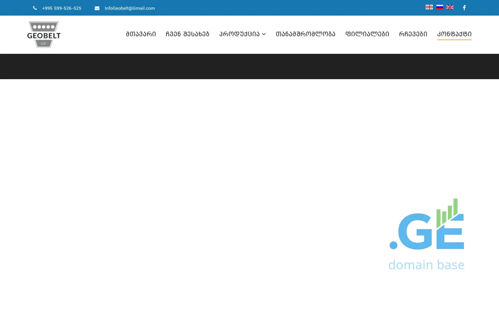This screenshot has height=312, width=499.
Task: Click the envelope icon beside the email
Action: (x=97, y=8)
